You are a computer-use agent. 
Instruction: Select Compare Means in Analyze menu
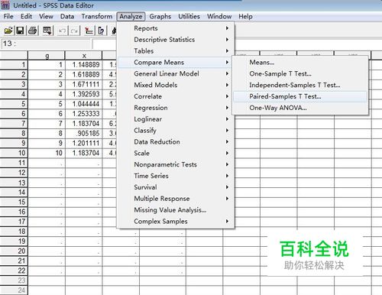click(x=176, y=62)
